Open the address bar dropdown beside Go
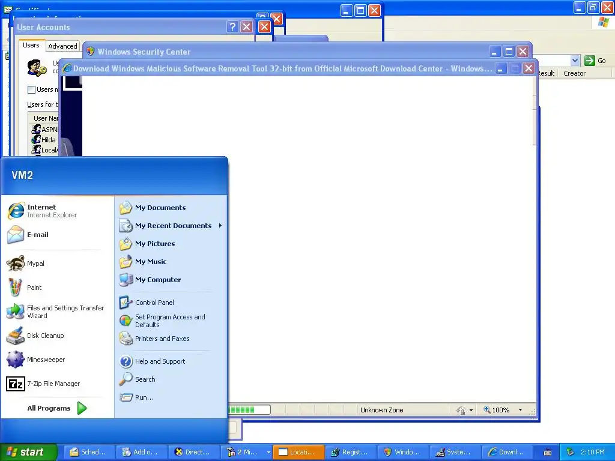This screenshot has width=615, height=461. [x=575, y=61]
